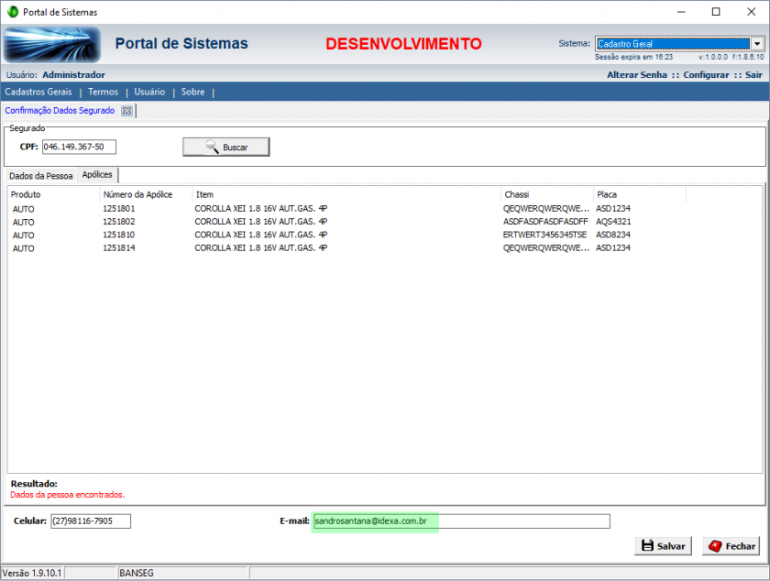Click the Alterar Senha link
770x581 pixels.
coord(636,74)
